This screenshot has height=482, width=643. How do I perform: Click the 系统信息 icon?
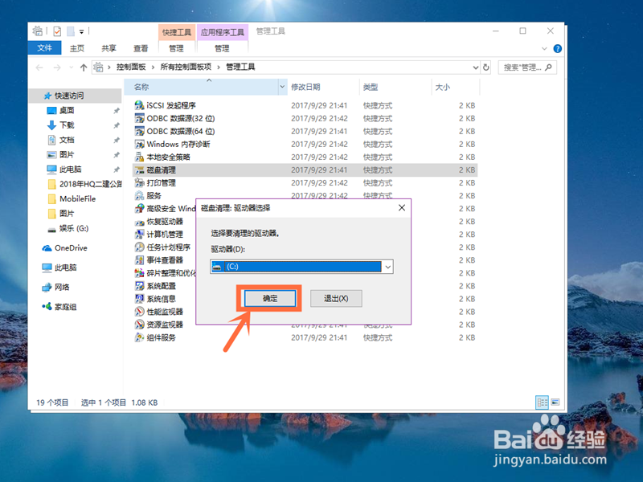coord(139,299)
